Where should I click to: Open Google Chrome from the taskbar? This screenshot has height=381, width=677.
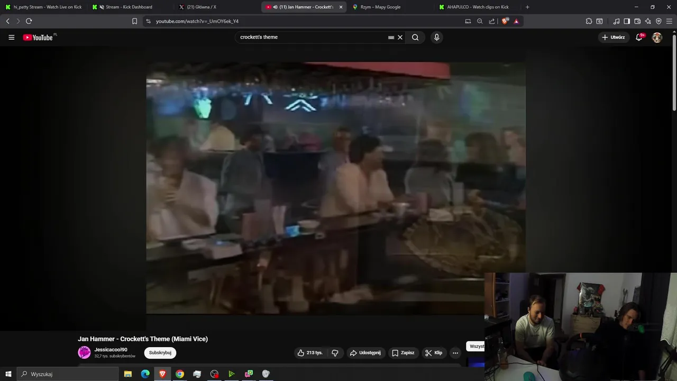click(x=180, y=374)
